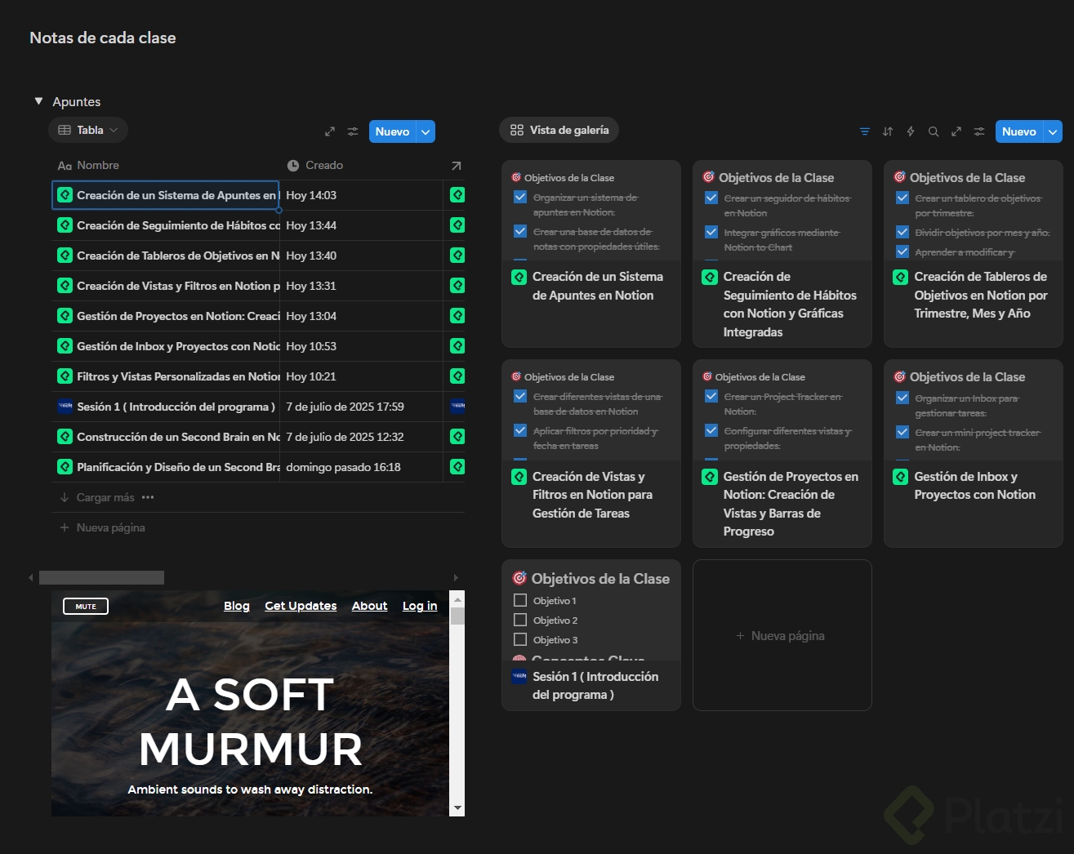Click page icon of Construcción de un Second Brain row
The width and height of the screenshot is (1074, 854).
coord(65,437)
